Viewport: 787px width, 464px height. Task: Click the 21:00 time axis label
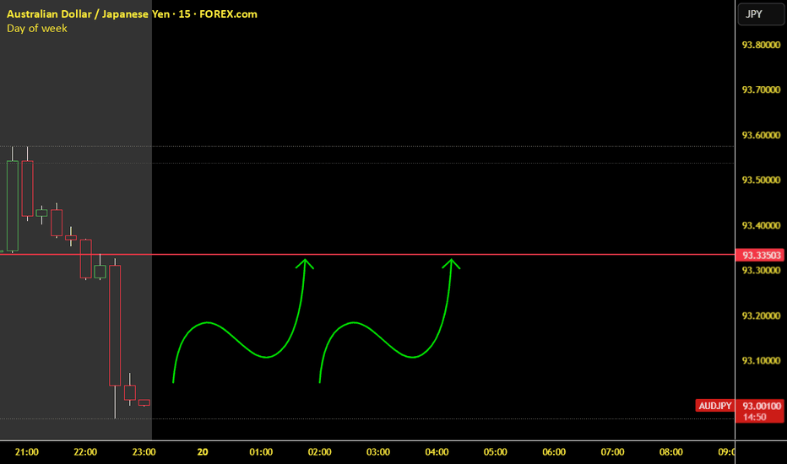coord(27,452)
